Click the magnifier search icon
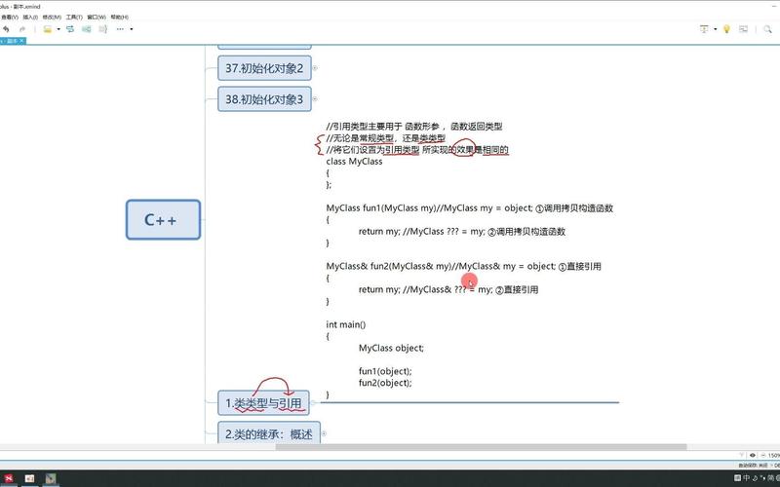780x487 pixels. point(767,29)
